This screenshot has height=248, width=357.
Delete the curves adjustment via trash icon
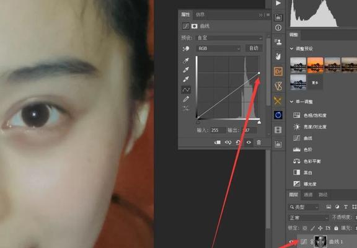(x=259, y=143)
